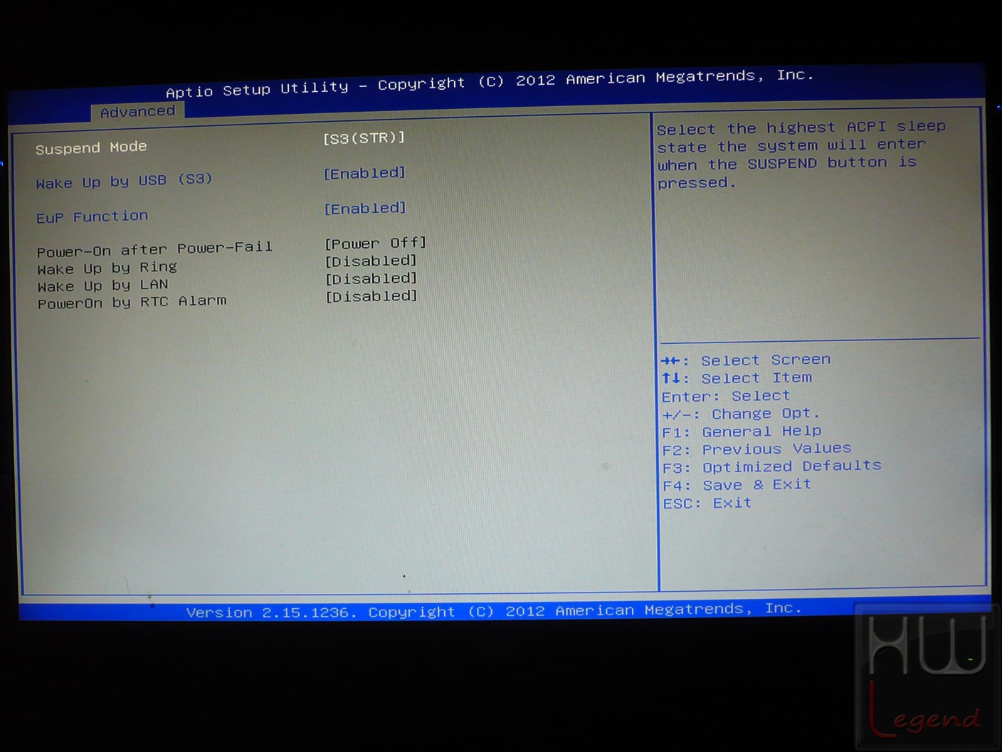Select the Suspend Mode label

(91, 147)
